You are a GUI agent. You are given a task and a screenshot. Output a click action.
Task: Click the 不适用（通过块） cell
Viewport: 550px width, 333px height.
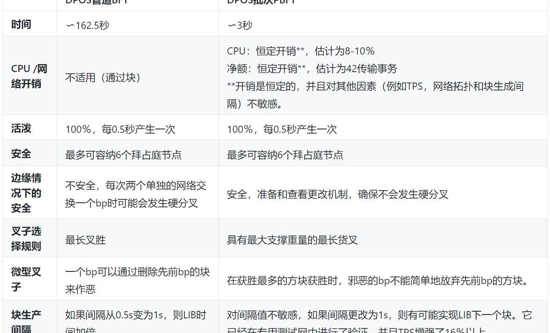pyautogui.click(x=103, y=77)
